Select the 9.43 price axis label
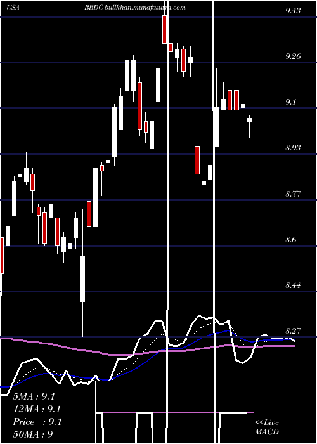This screenshot has width=317, height=444. click(x=293, y=11)
